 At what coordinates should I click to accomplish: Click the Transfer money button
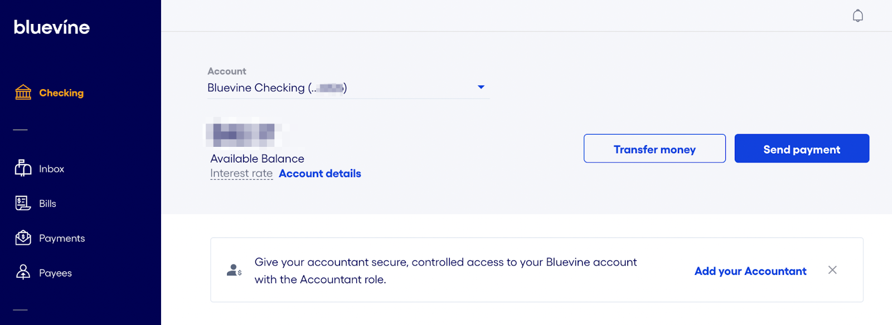tap(655, 149)
